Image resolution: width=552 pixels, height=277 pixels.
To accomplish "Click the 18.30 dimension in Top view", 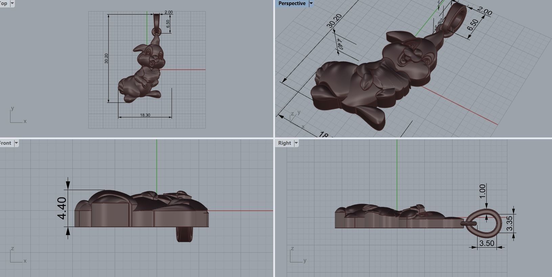I will point(145,115).
